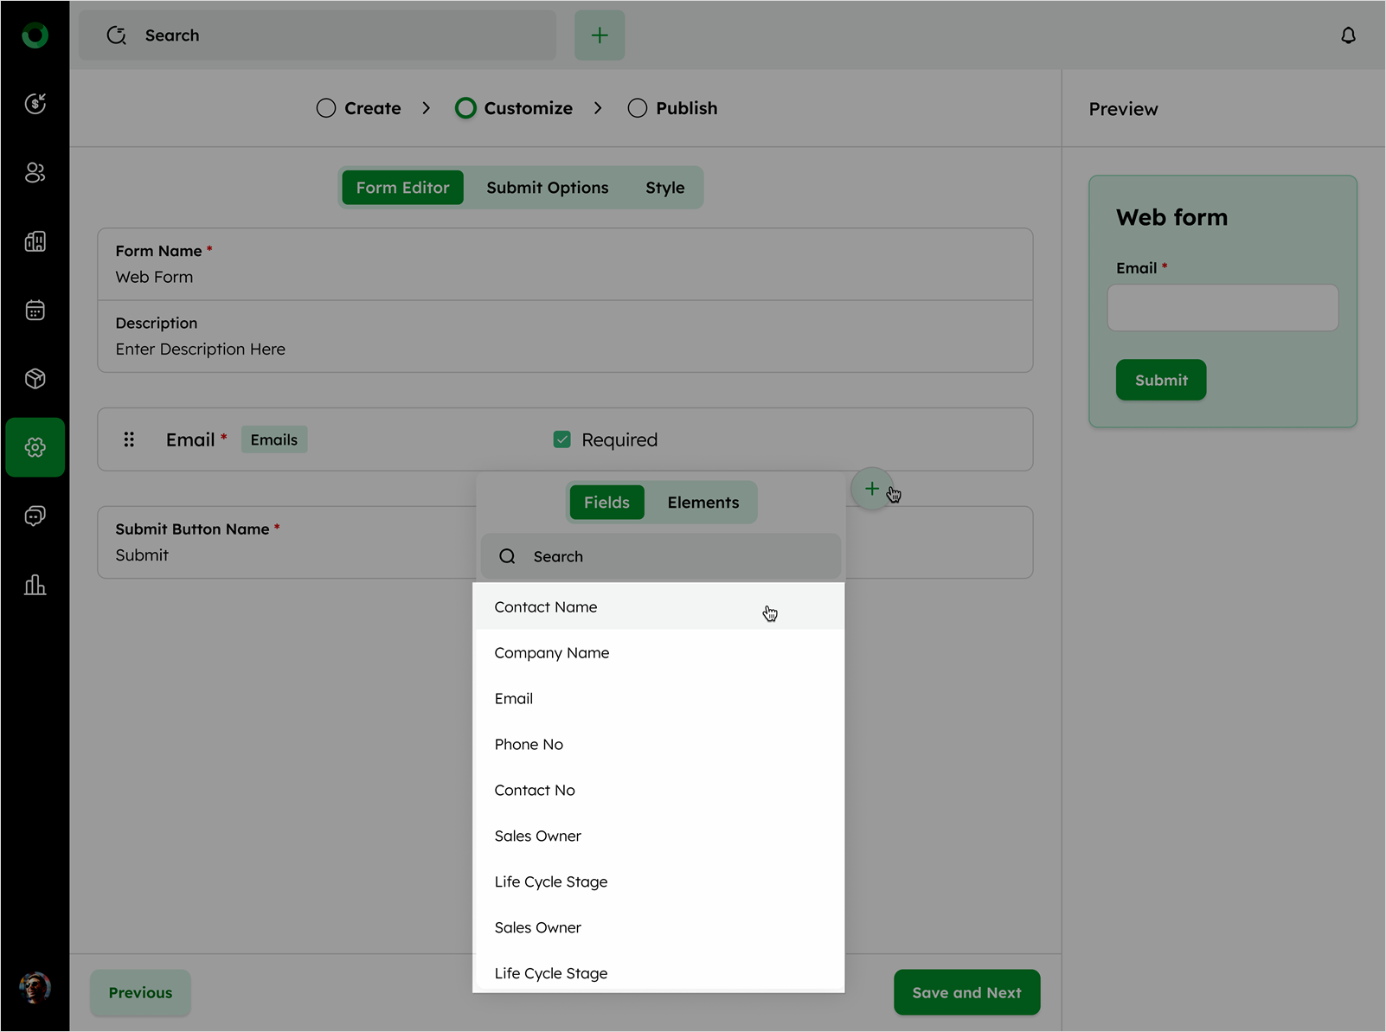Image resolution: width=1386 pixels, height=1032 pixels.
Task: Click the field search box in popup
Action: 661,556
